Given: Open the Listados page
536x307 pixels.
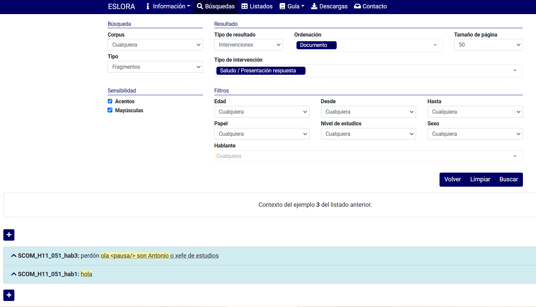Looking at the screenshot, I should point(257,6).
